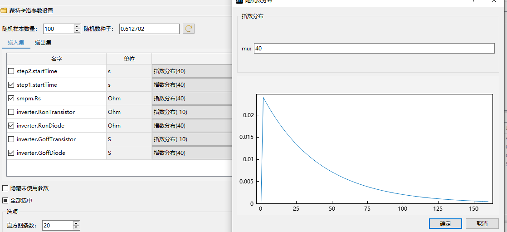The width and height of the screenshot is (507, 232).
Task: Open distribution cell for inverter.GoffDiode
Action: (x=192, y=153)
